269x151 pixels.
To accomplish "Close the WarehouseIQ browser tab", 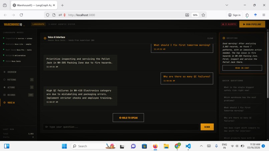I will 54,5.
